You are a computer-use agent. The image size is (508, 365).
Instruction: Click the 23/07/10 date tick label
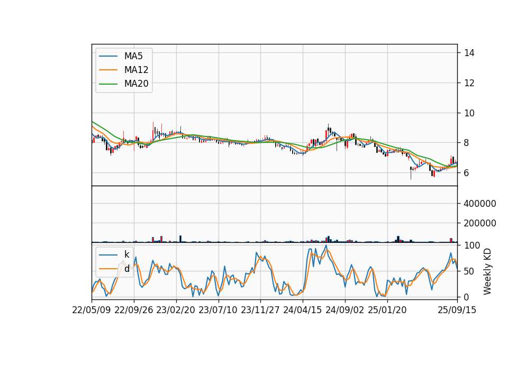coord(217,310)
